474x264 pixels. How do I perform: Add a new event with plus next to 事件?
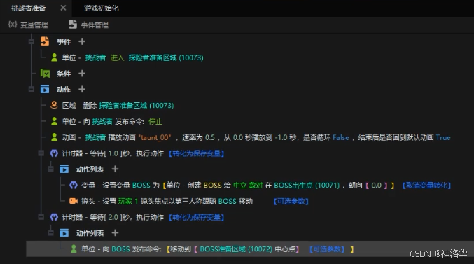click(x=82, y=41)
